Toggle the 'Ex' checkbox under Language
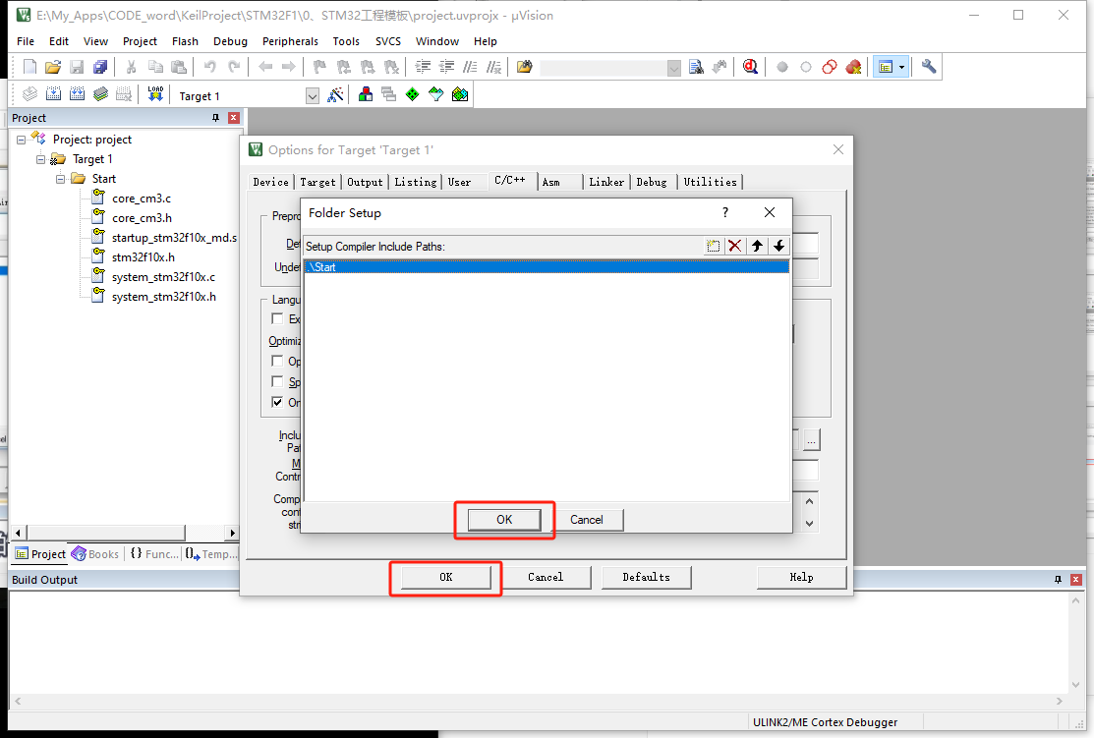This screenshot has width=1094, height=738. (x=277, y=318)
